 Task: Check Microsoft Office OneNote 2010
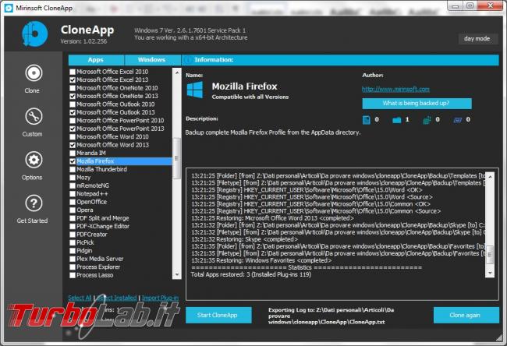pos(73,88)
